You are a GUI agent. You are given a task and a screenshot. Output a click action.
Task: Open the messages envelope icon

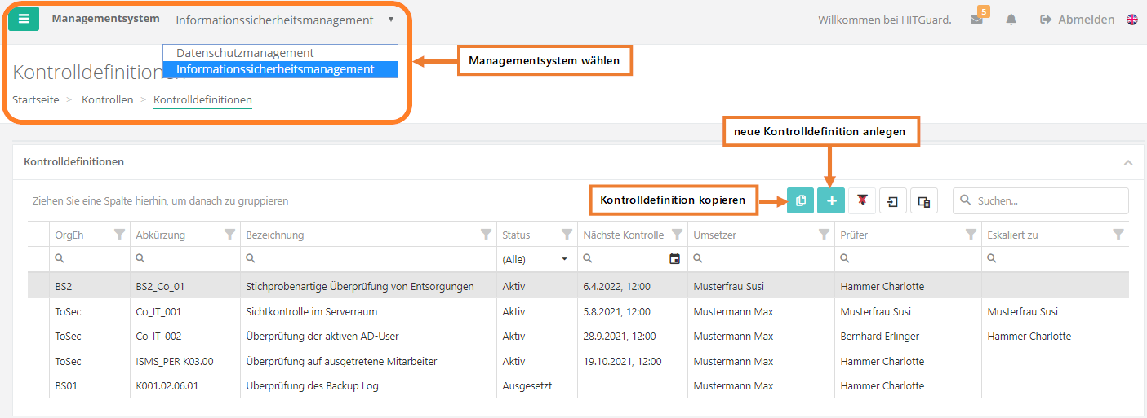pyautogui.click(x=976, y=20)
